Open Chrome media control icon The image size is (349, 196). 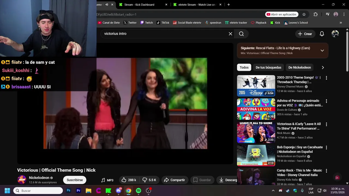point(327,14)
